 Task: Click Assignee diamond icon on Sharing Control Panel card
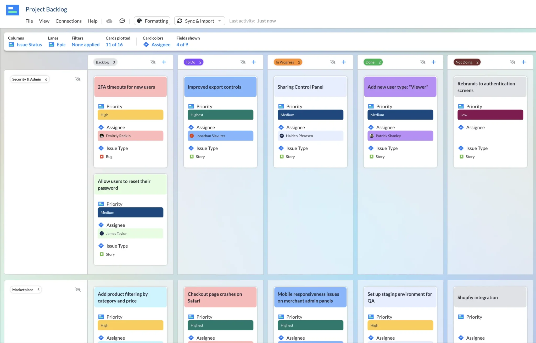281,127
